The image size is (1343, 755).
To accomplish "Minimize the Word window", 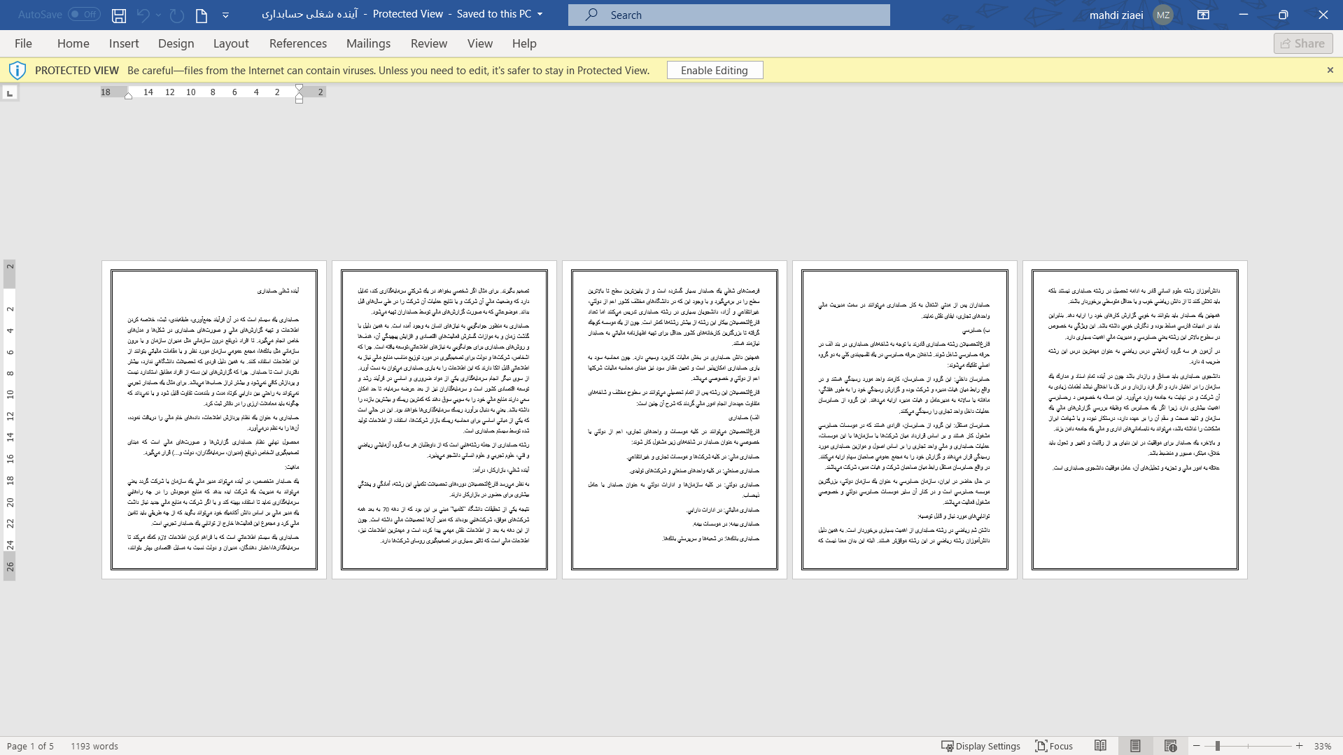I will pyautogui.click(x=1243, y=15).
